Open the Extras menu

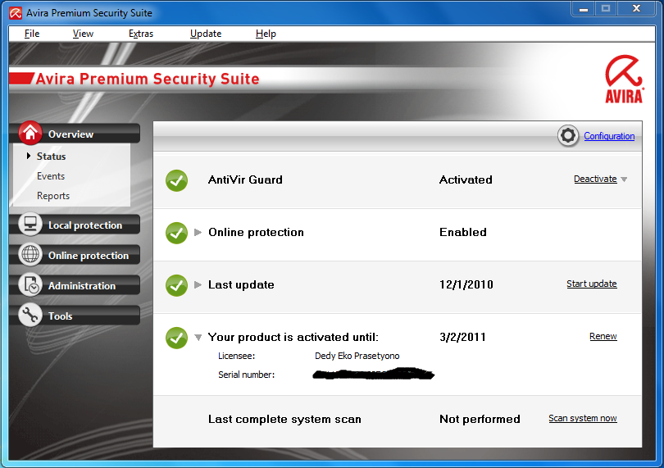(141, 34)
